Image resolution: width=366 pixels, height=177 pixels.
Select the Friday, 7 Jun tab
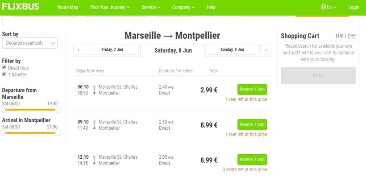pos(112,49)
